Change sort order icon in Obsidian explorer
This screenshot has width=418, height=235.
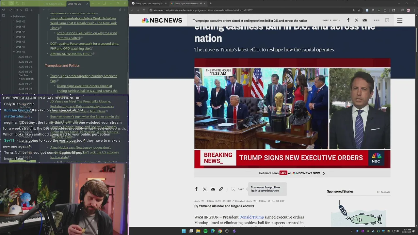coord(21,10)
